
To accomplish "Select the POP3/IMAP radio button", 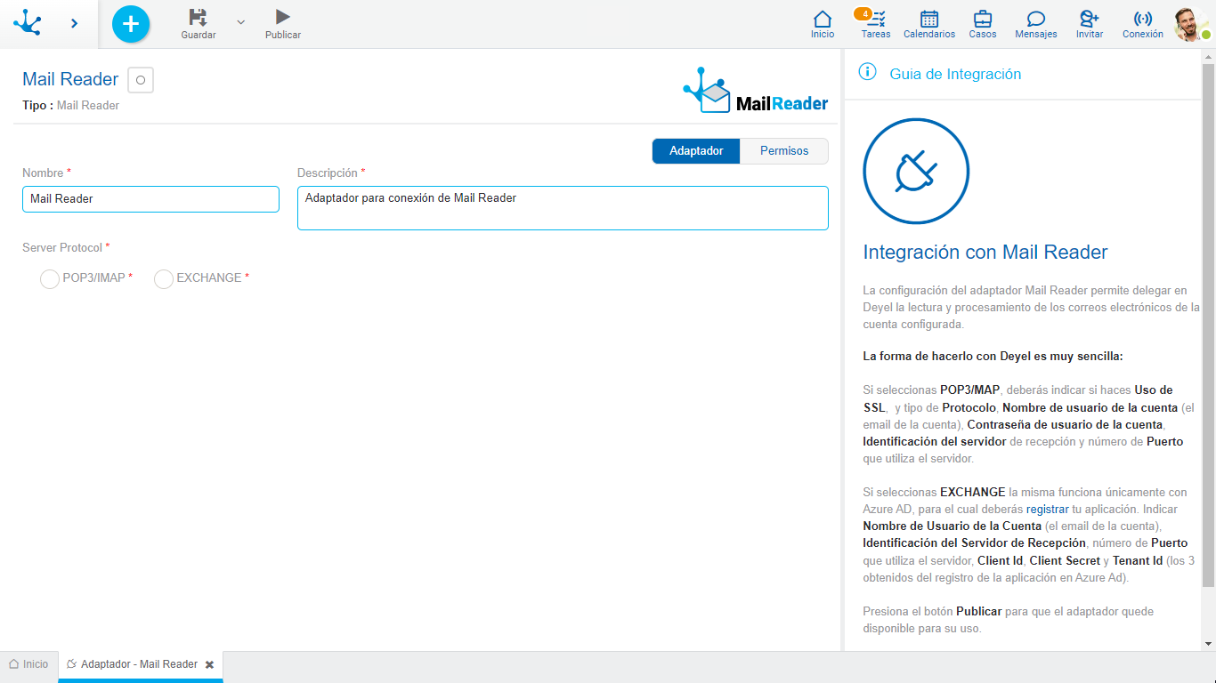I will click(x=50, y=279).
